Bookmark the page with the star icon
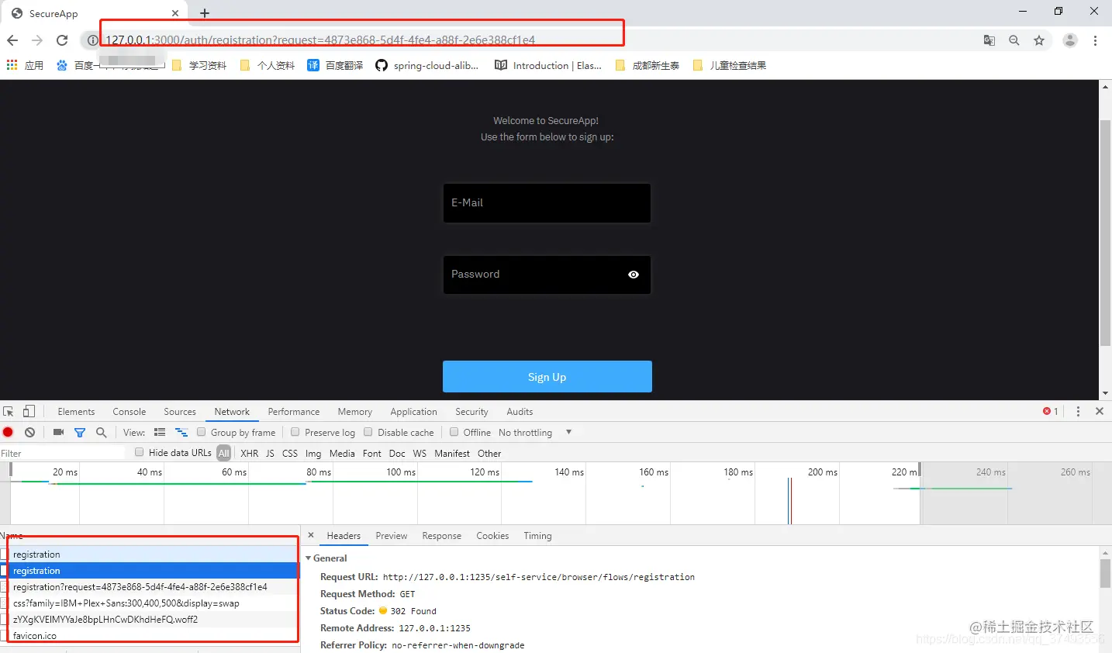Viewport: 1112px width, 653px height. (x=1039, y=40)
